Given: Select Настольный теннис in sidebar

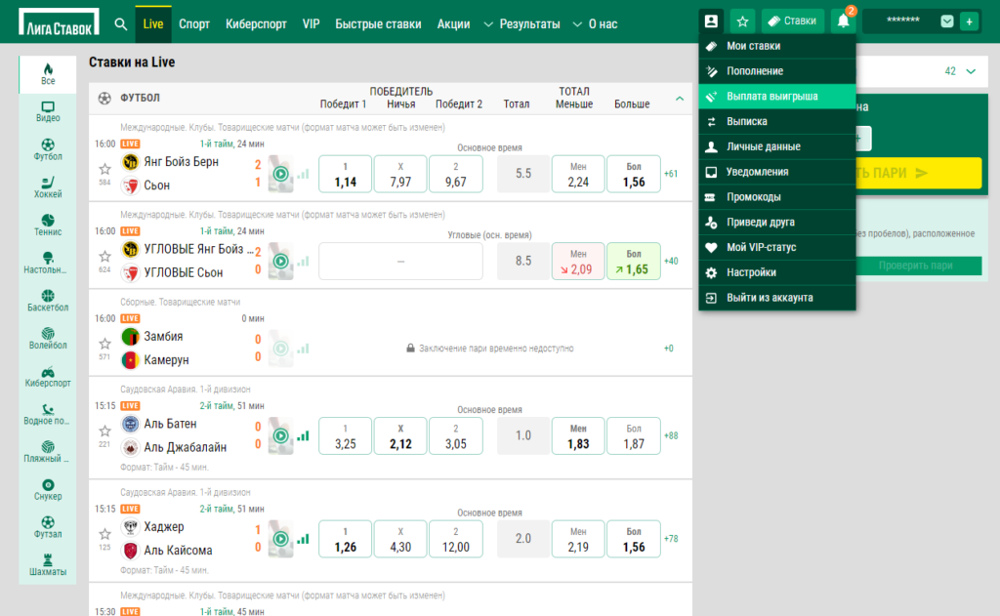Looking at the screenshot, I should point(48,263).
